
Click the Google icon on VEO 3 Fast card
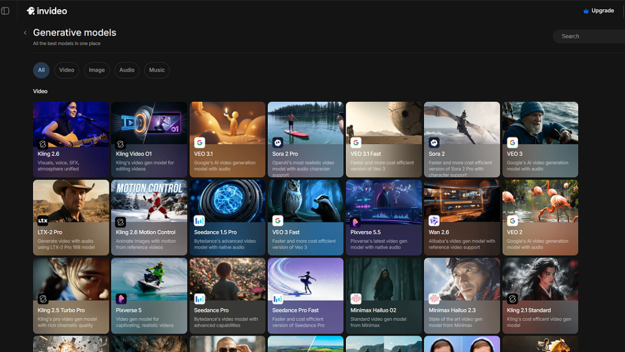(278, 220)
